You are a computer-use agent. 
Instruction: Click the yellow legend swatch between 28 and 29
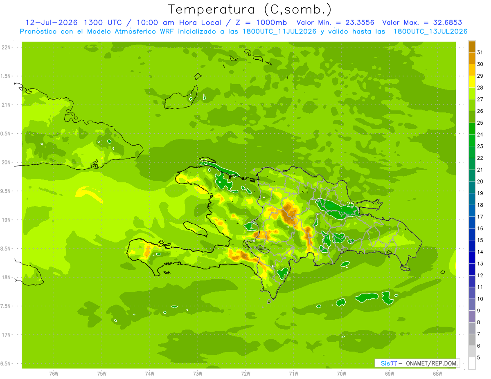coord(472,81)
